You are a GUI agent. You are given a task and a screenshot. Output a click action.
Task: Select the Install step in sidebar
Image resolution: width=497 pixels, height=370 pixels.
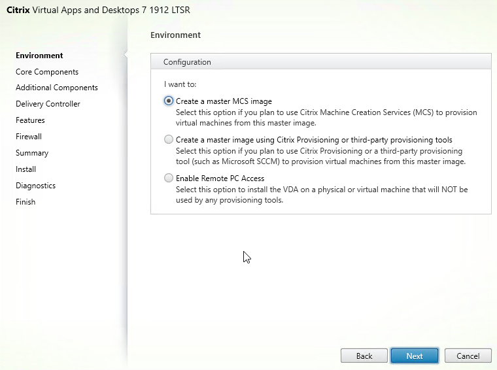point(26,169)
